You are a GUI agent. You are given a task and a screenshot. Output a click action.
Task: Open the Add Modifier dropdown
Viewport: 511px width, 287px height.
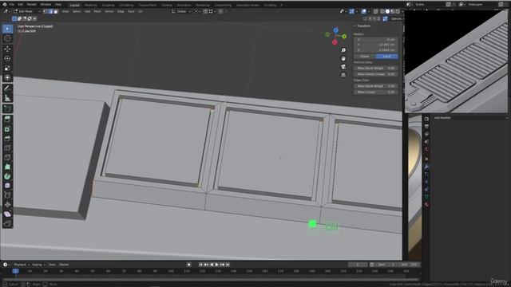tap(470, 118)
